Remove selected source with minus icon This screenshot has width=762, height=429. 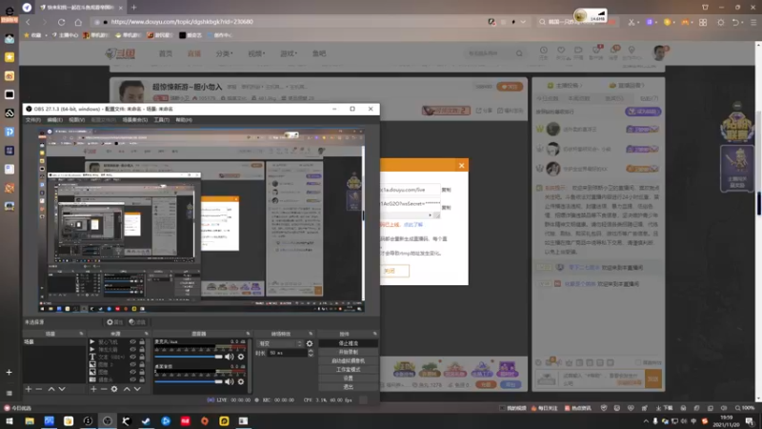pyautogui.click(x=104, y=389)
